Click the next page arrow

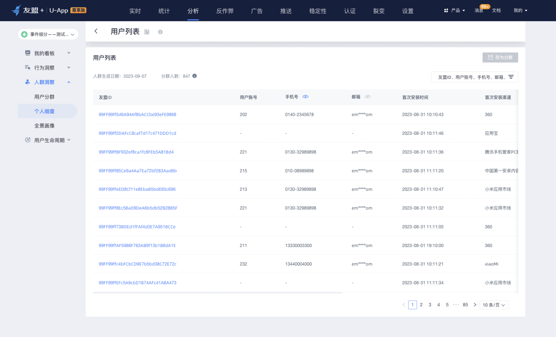[475, 305]
